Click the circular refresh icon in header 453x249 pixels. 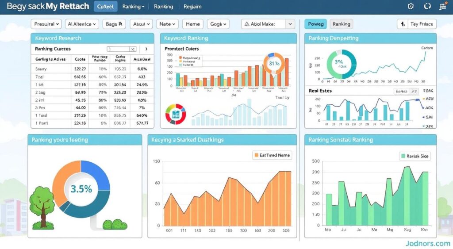pos(427,7)
